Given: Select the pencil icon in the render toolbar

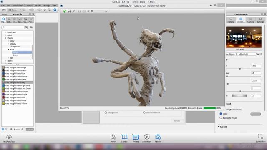Looking at the screenshot, I should [x=74, y=11].
